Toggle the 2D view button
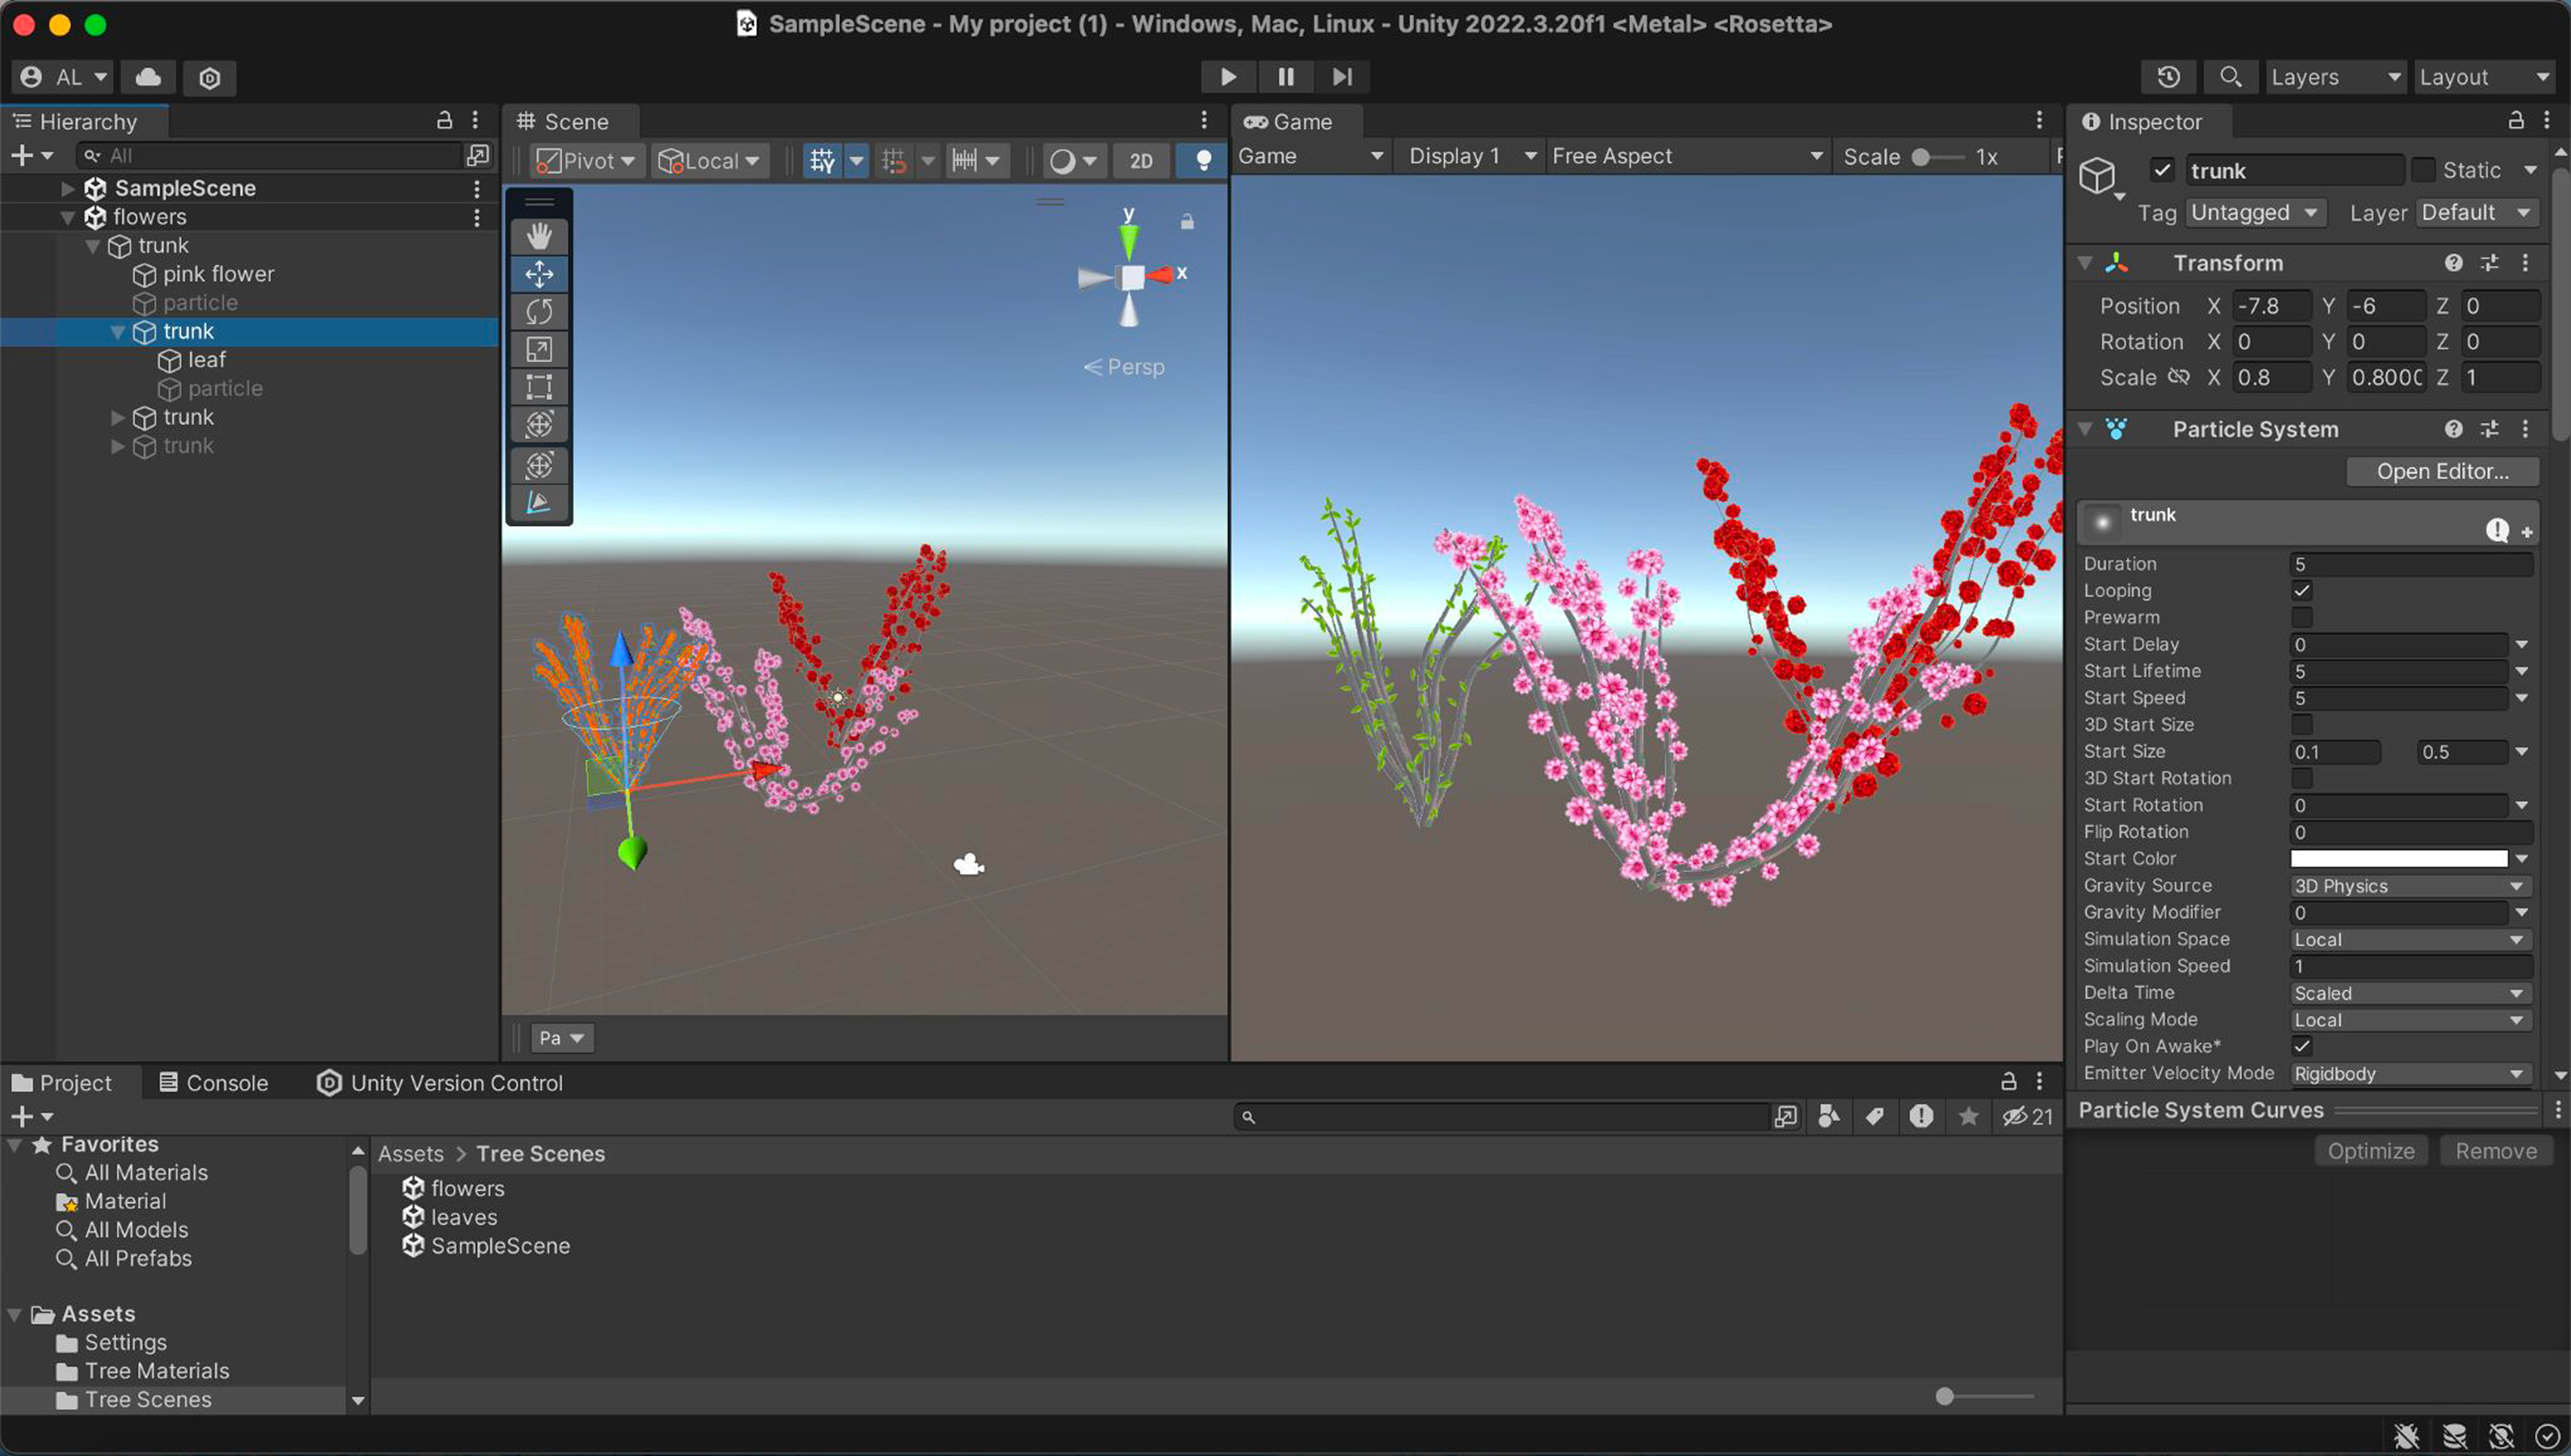The height and width of the screenshot is (1456, 2571). tap(1141, 160)
